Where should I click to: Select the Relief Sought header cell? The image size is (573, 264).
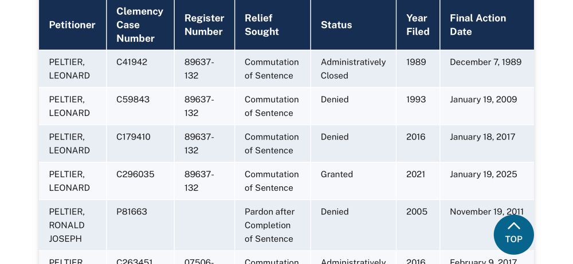[x=273, y=25]
